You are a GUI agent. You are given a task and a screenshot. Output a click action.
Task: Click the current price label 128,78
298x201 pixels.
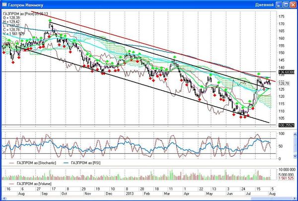(284, 83)
